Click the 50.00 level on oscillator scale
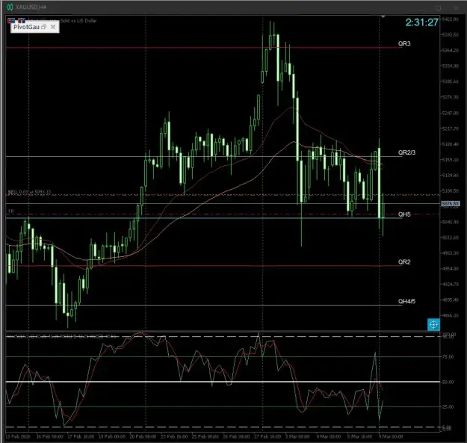Screen dimensions: 467x443 (x=448, y=382)
